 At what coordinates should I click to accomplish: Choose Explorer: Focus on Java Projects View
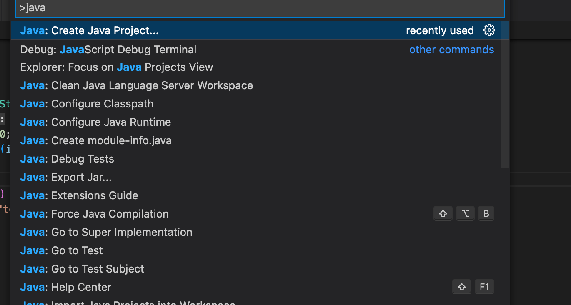(116, 67)
